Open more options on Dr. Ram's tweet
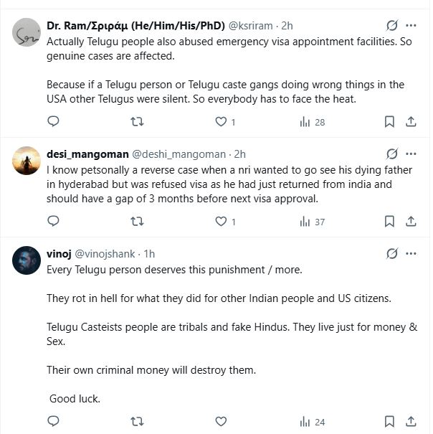The height and width of the screenshot is (434, 433). [x=411, y=26]
